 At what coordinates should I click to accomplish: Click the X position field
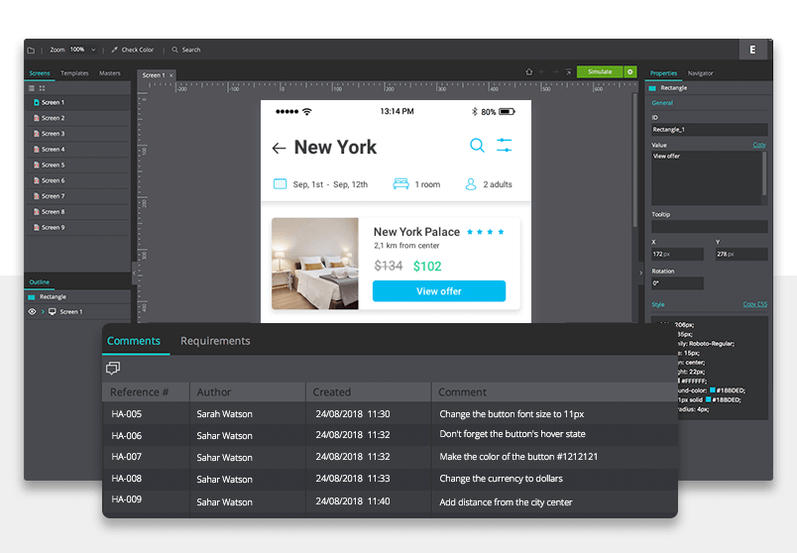coord(677,254)
